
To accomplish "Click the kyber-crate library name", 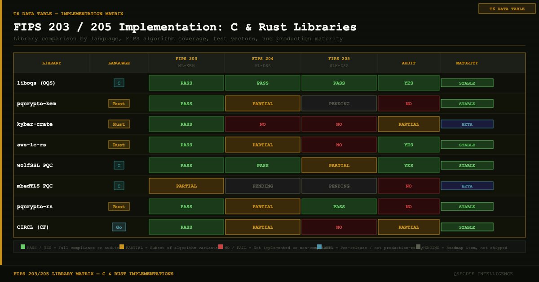I will pos(35,124).
